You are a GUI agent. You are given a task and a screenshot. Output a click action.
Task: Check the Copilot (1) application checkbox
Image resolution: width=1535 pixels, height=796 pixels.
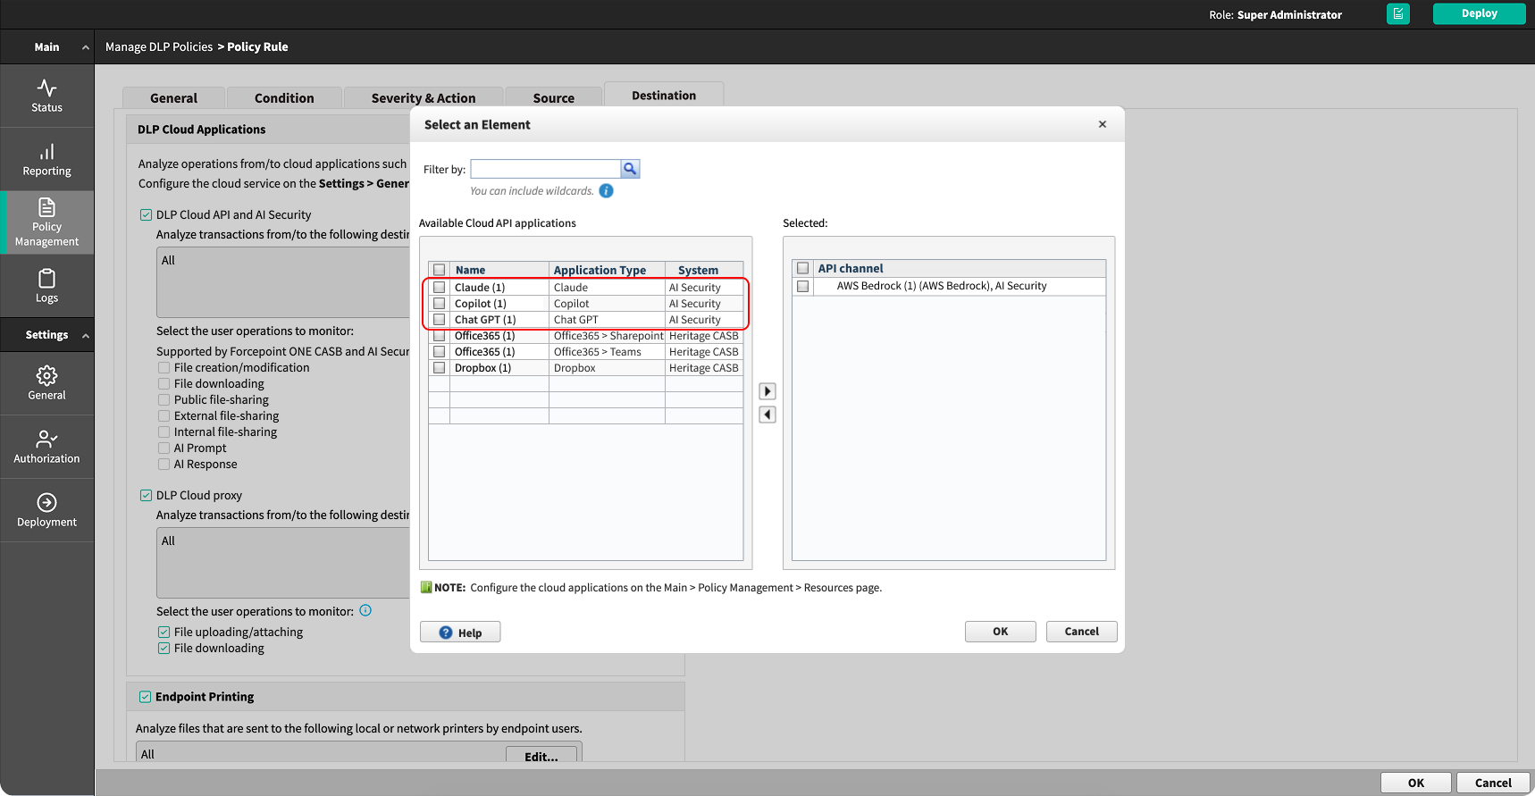coord(440,304)
